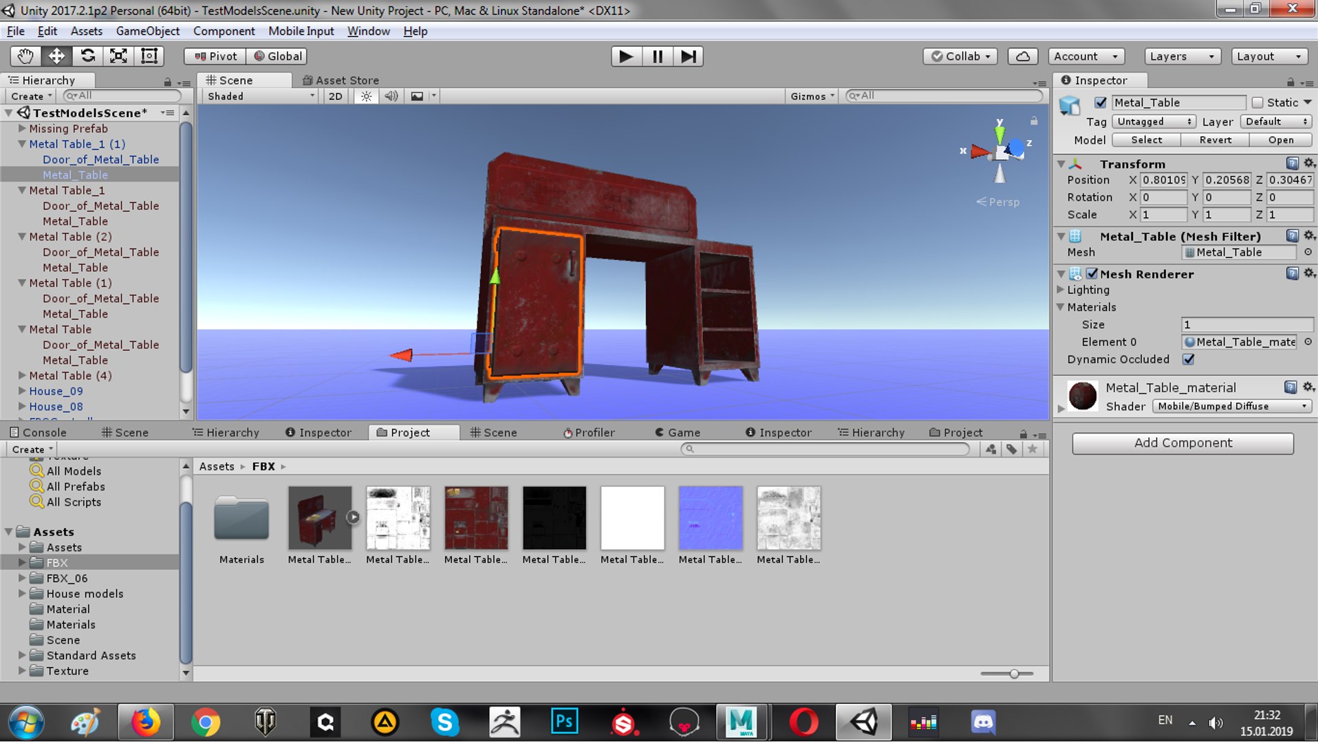This screenshot has height=743, width=1318.
Task: Toggle the scene effects image icon
Action: [x=417, y=96]
